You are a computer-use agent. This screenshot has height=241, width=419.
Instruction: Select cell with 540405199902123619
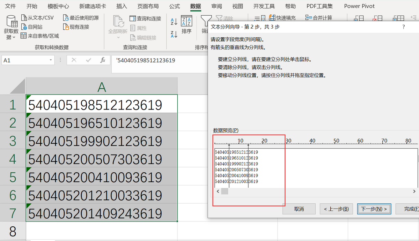(x=102, y=140)
